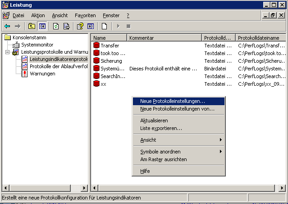This screenshot has height=204, width=288.
Task: Click the Help question mark toolbar icon
Action: pyautogui.click(x=80, y=26)
